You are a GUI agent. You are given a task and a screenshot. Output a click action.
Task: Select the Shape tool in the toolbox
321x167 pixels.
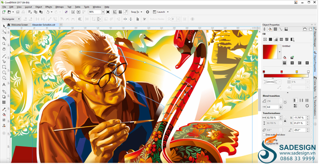pos(4,32)
